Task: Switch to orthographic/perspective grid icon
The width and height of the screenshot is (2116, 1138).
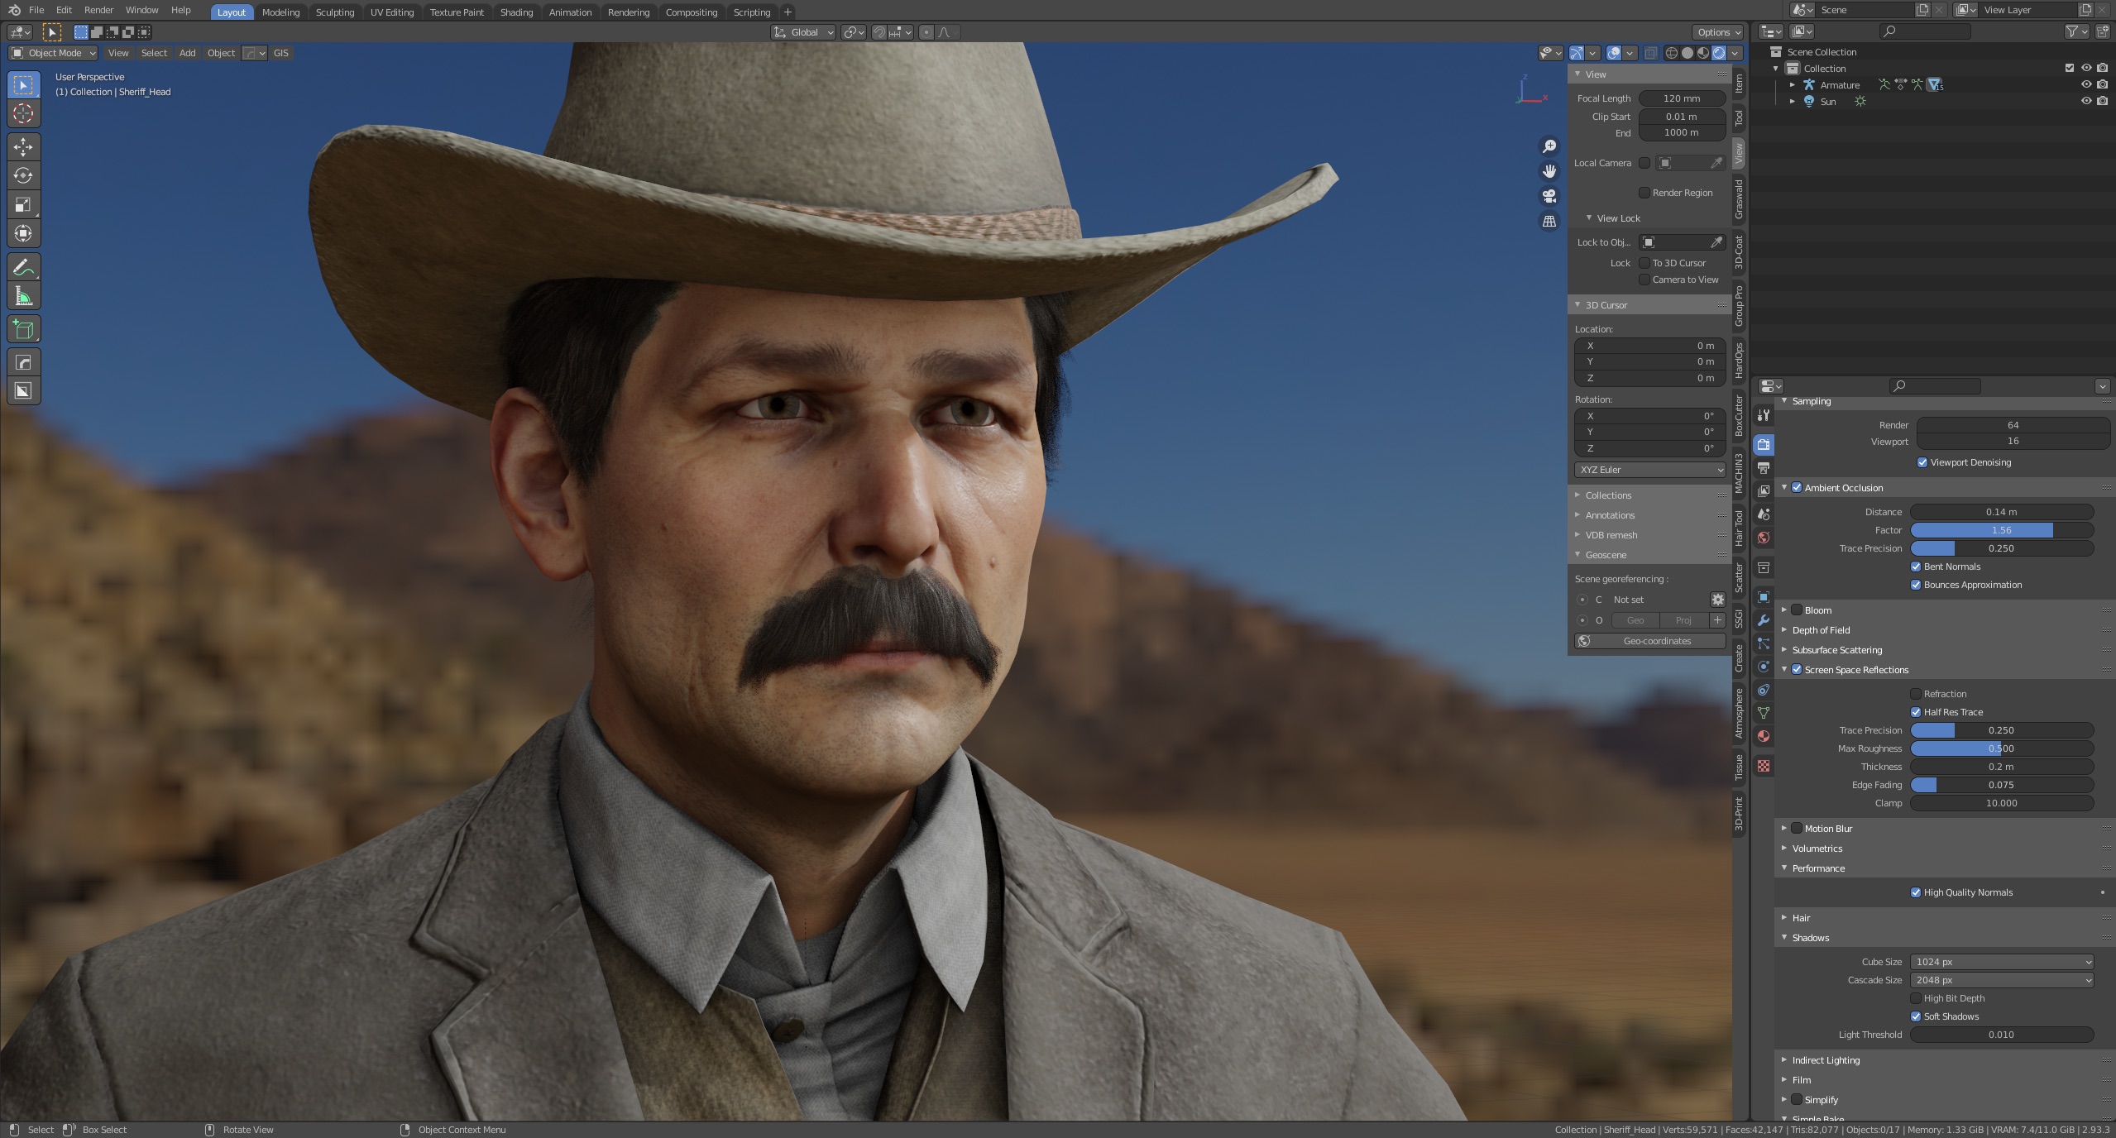Action: coord(1549,222)
